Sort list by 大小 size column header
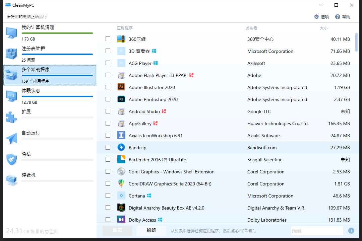The width and height of the screenshot is (362, 241). point(323,28)
